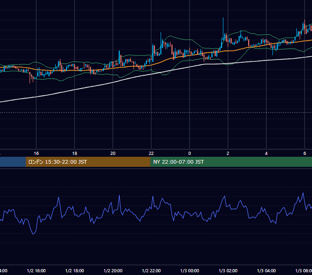Click the hour label 18 under price chart

tap(75, 154)
